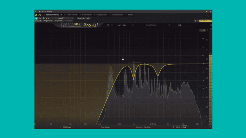The image size is (246, 138).
Task: Click the automation curve icon beside power button
Action: click(40, 18)
